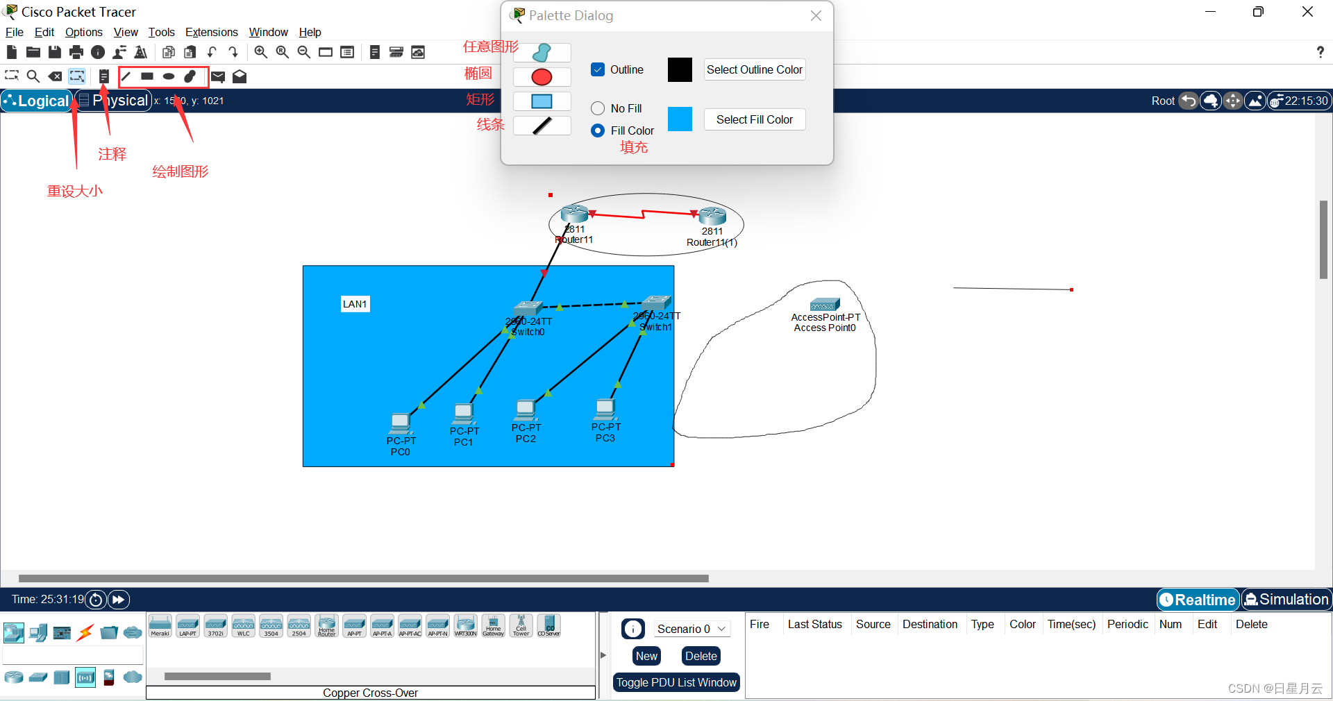The height and width of the screenshot is (701, 1333).
Task: Select the Resize Shape tool
Action: coord(76,76)
